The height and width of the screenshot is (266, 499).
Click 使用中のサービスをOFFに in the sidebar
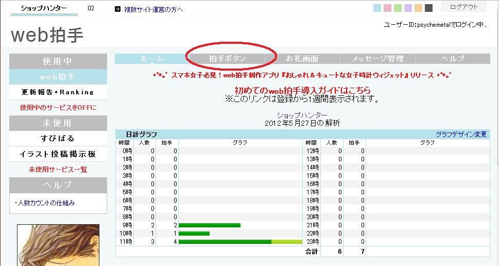[58, 107]
